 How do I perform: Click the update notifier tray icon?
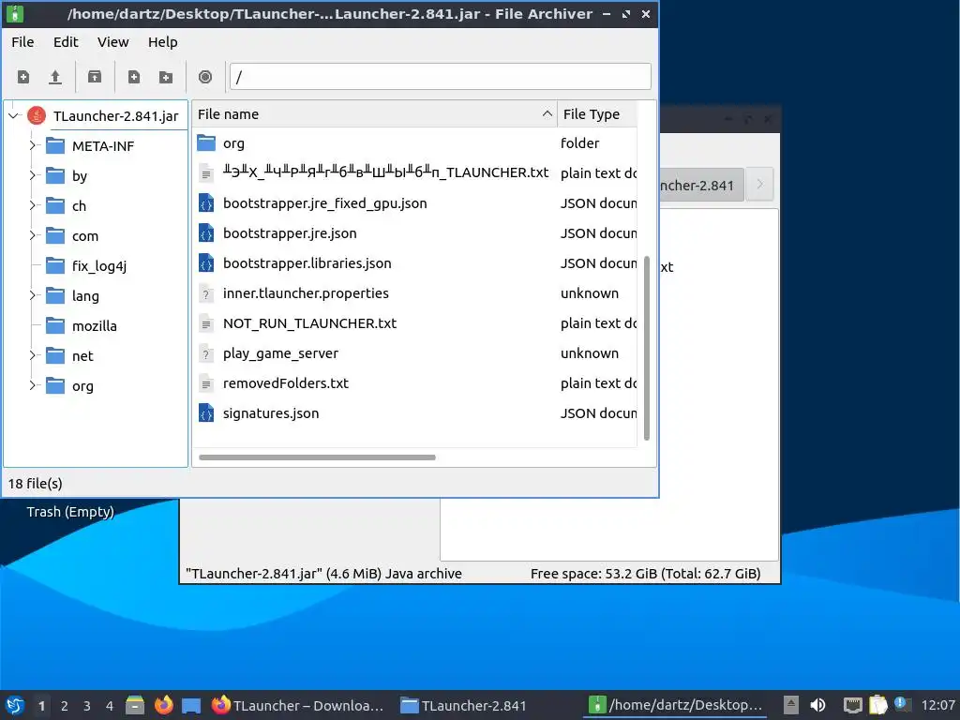coord(902,704)
